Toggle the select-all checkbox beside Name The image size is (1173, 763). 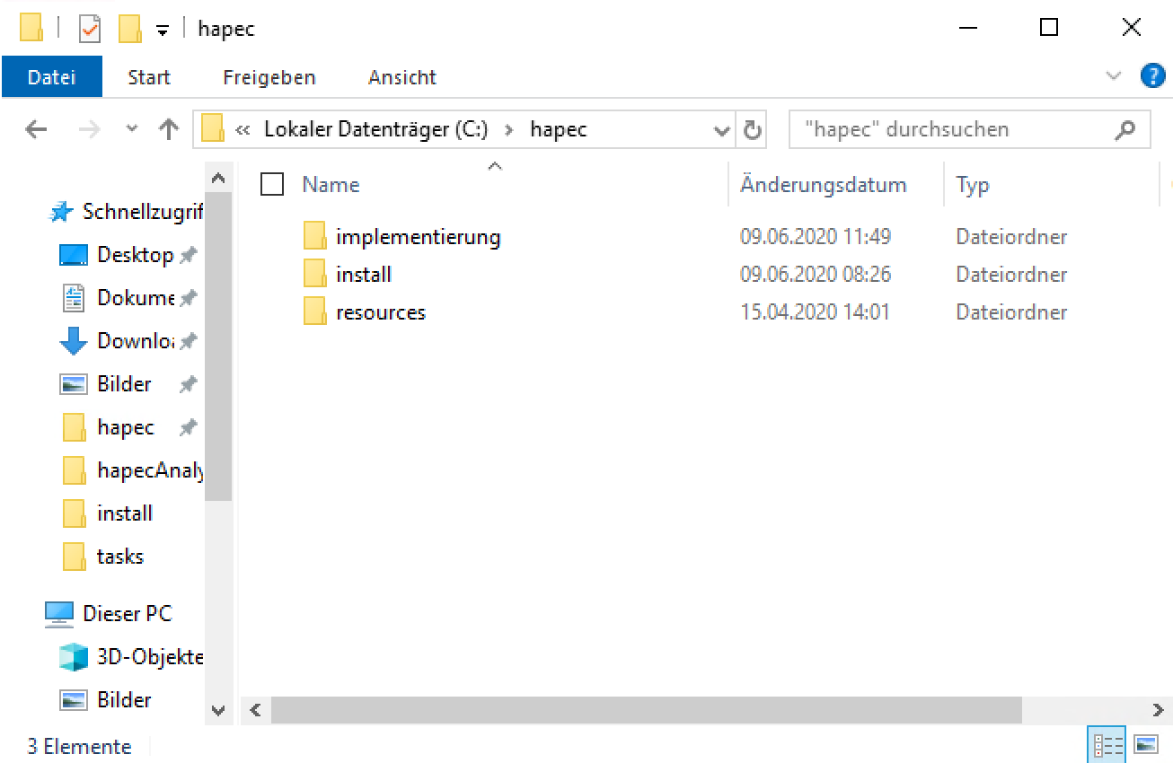272,185
